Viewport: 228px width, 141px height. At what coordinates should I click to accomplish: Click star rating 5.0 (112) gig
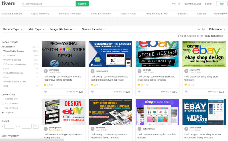(x=190, y=85)
